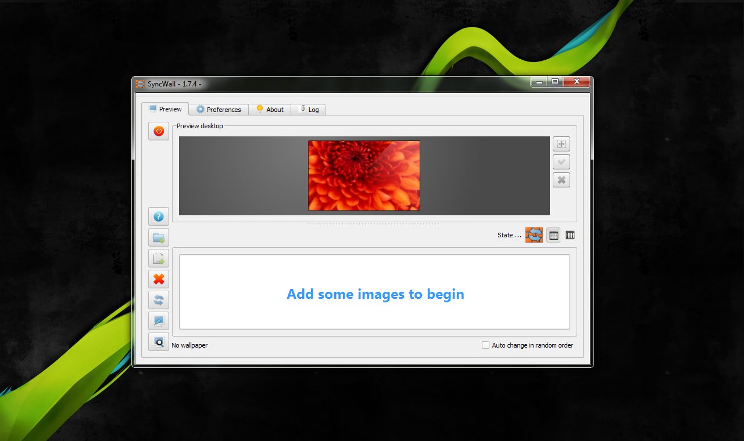Close the SyncWall window
Viewport: 744px width, 441px height.
click(577, 82)
